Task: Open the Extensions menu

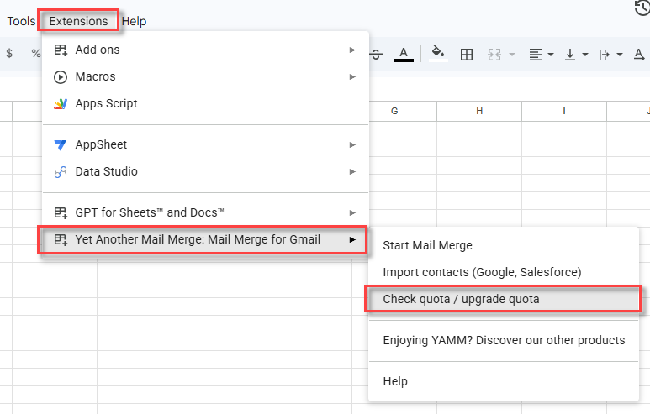Action: click(78, 21)
